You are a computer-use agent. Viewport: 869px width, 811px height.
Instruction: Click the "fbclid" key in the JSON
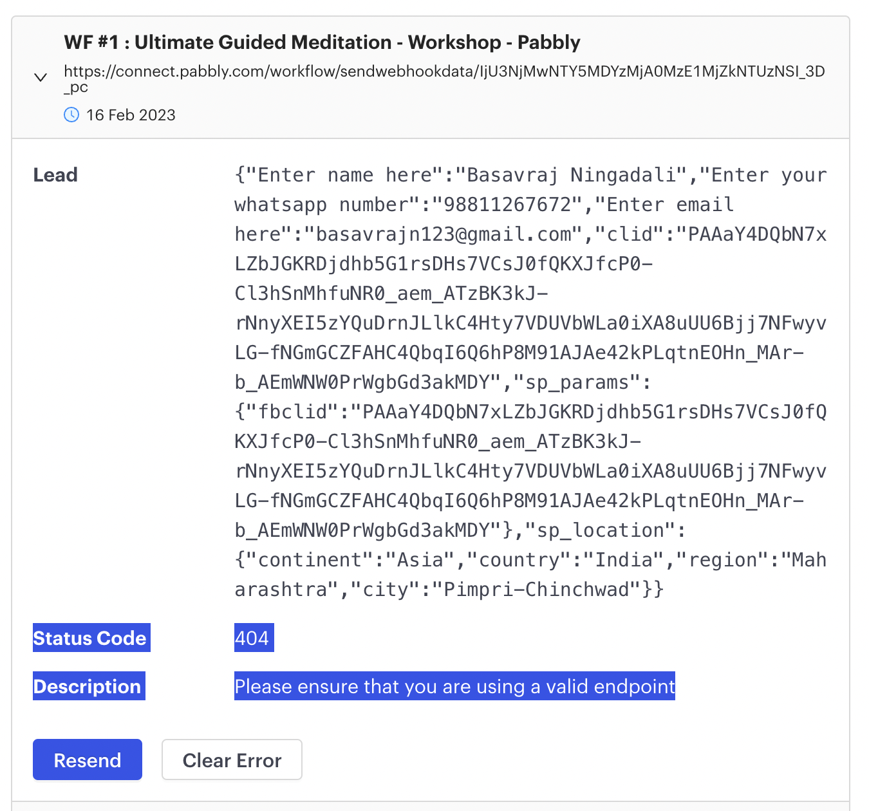point(292,412)
